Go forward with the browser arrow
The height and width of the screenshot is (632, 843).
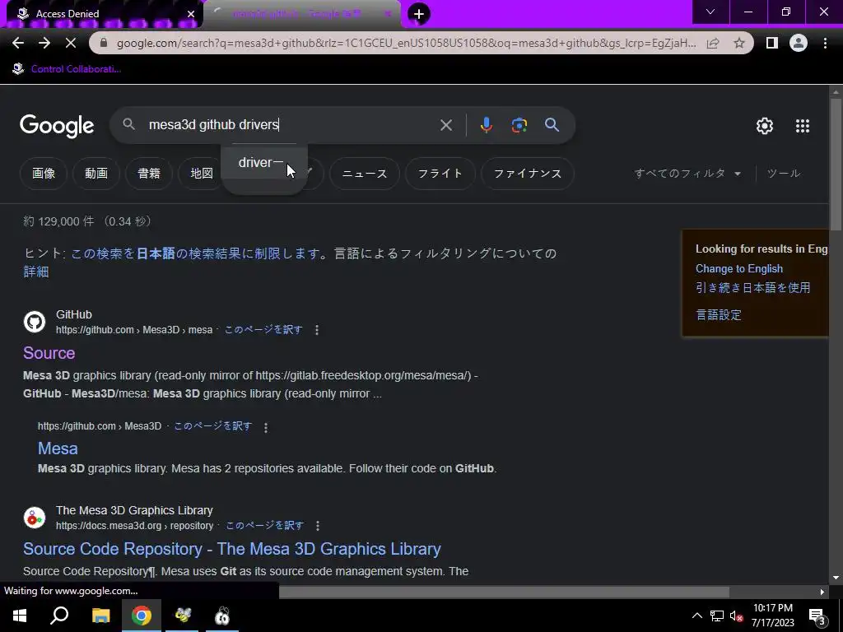tap(44, 43)
